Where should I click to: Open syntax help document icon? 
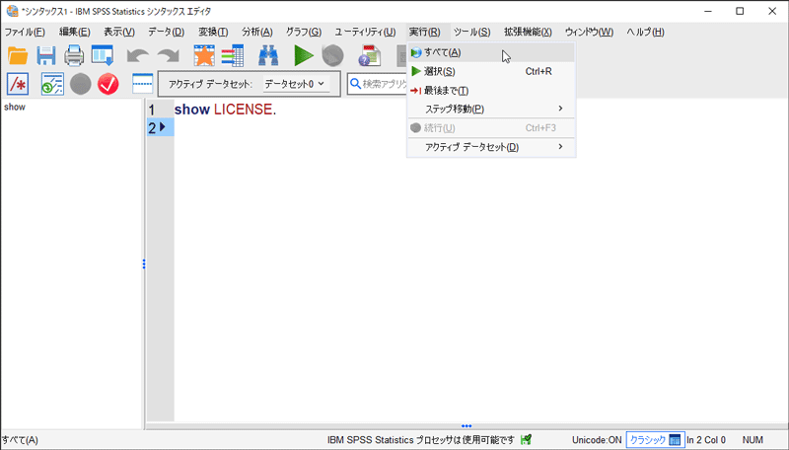point(370,56)
